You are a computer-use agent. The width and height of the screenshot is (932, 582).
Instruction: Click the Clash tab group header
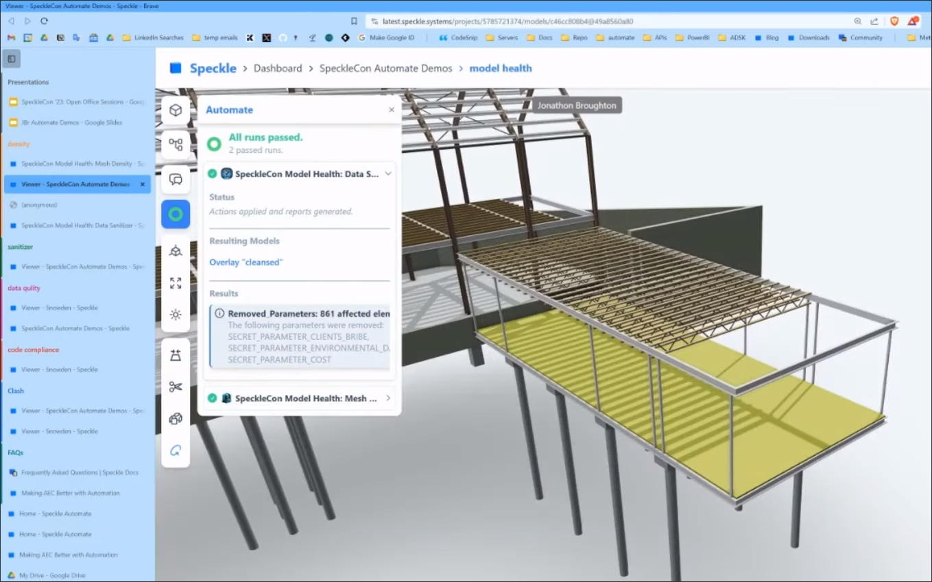(15, 391)
